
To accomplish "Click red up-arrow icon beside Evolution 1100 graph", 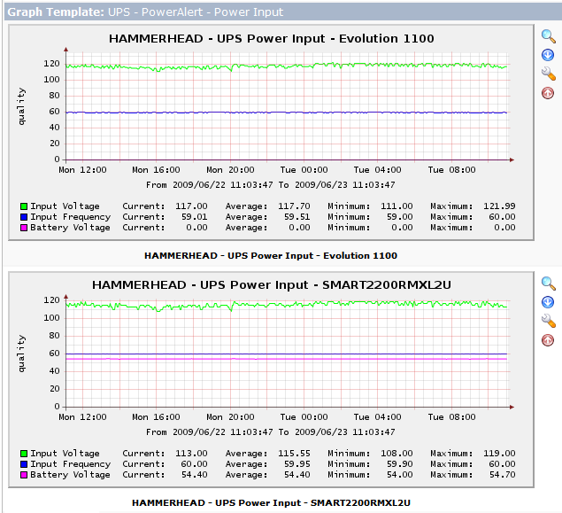I will (549, 92).
